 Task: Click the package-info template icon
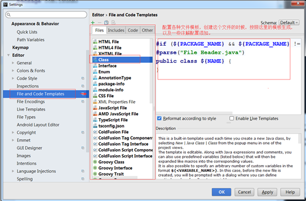coord(95,84)
